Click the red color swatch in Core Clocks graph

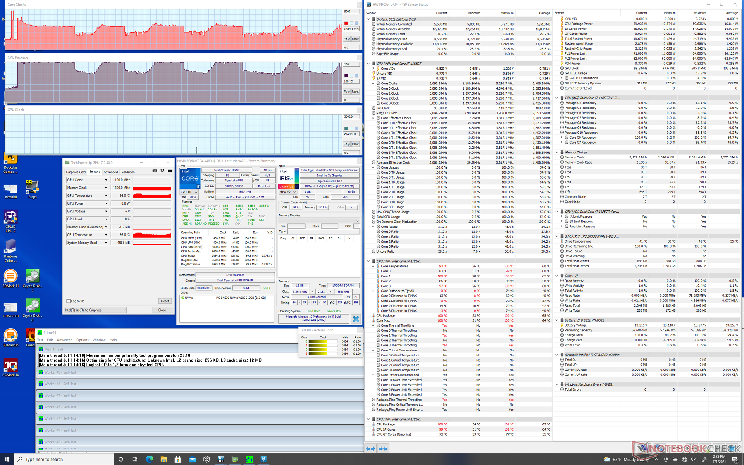click(x=346, y=23)
